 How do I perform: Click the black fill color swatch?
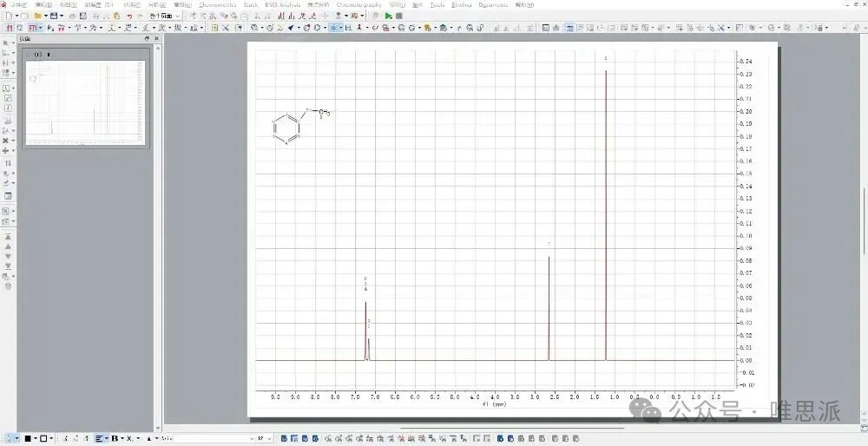coord(28,439)
